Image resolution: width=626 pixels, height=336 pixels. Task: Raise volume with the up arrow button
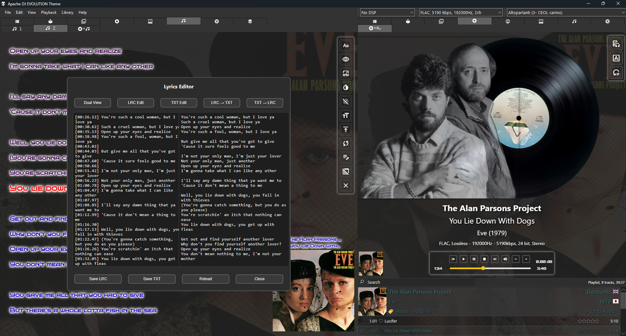pyautogui.click(x=526, y=259)
